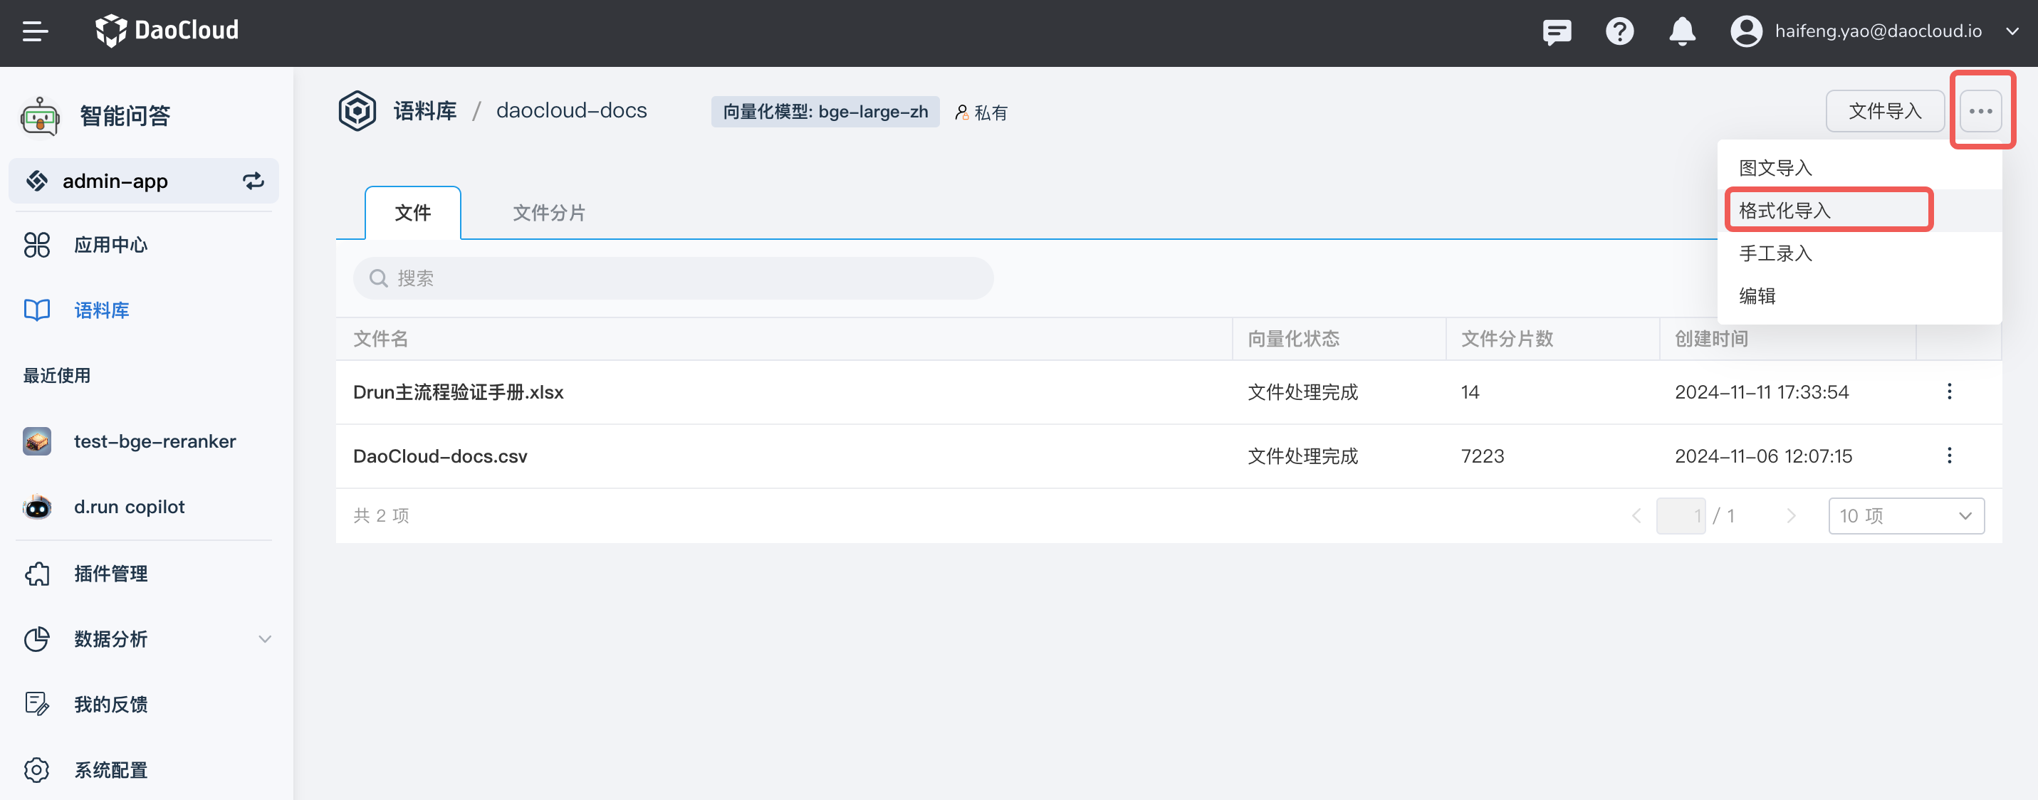Open the hamburger menu in top bar
This screenshot has width=2038, height=800.
pyautogui.click(x=35, y=31)
